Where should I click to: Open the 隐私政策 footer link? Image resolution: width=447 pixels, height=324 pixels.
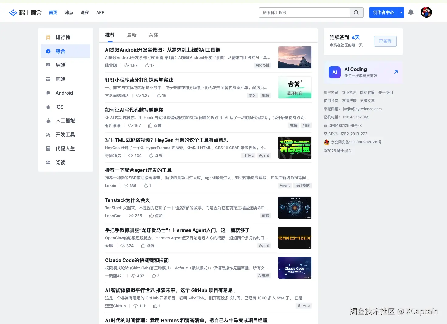tap(367, 93)
